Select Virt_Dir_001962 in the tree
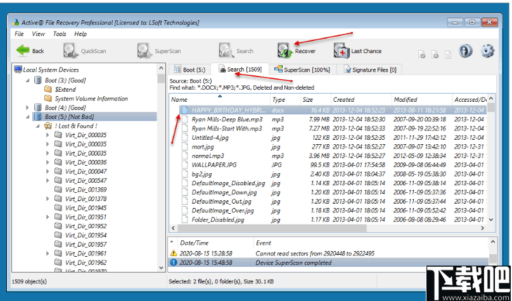 (86, 262)
